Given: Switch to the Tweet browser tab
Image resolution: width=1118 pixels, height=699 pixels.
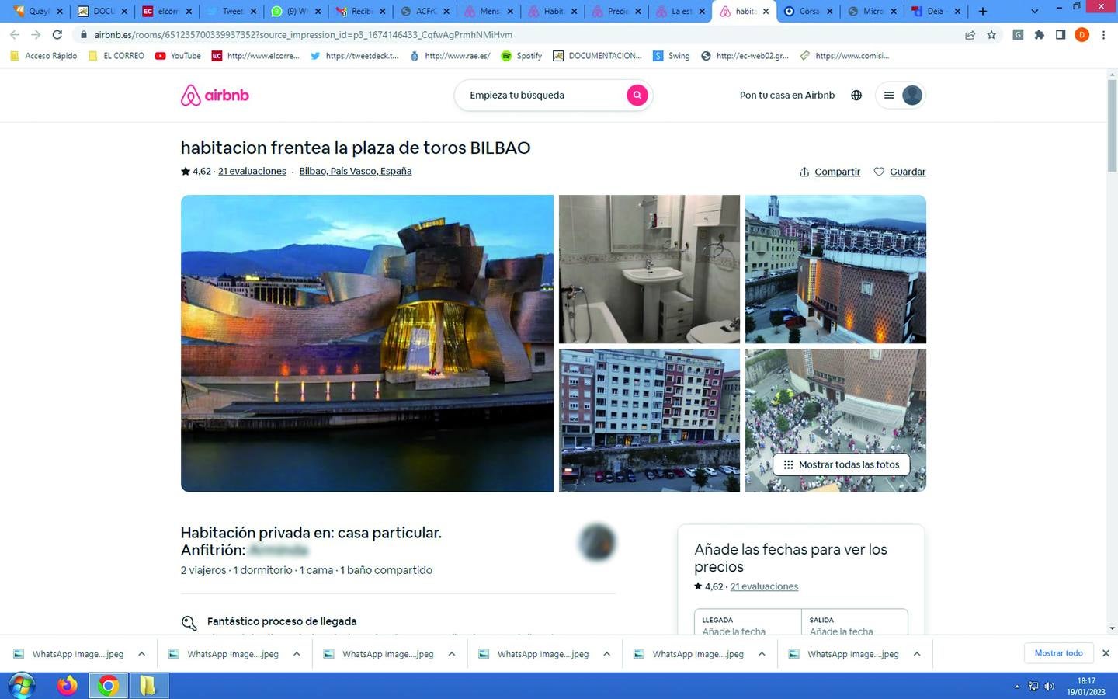Looking at the screenshot, I should pos(231,11).
